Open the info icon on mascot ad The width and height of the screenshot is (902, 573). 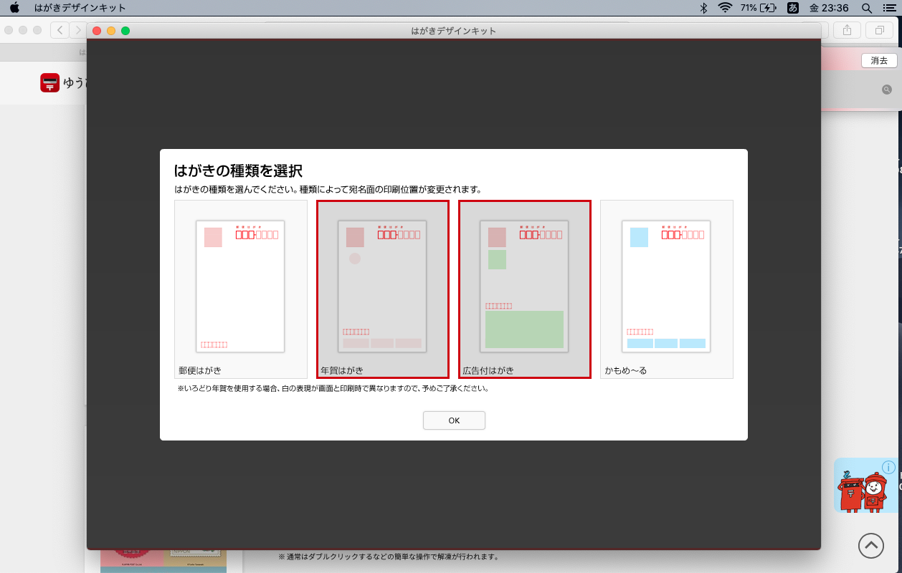click(889, 467)
